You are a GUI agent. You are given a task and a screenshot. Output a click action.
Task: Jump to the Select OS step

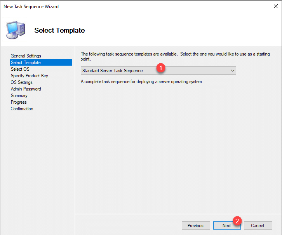(x=20, y=69)
